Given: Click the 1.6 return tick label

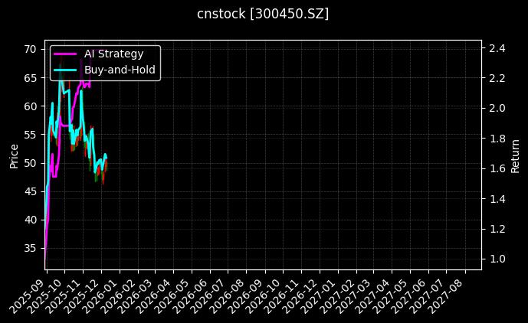Looking at the screenshot, I should pos(497,168).
